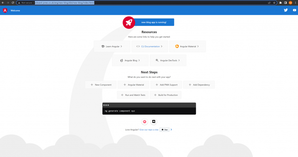The width and height of the screenshot is (298, 157).
Task: Toggle the browser side panel icon
Action: [x=285, y=3]
